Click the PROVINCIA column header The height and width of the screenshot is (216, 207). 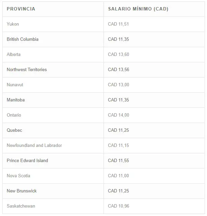point(21,9)
